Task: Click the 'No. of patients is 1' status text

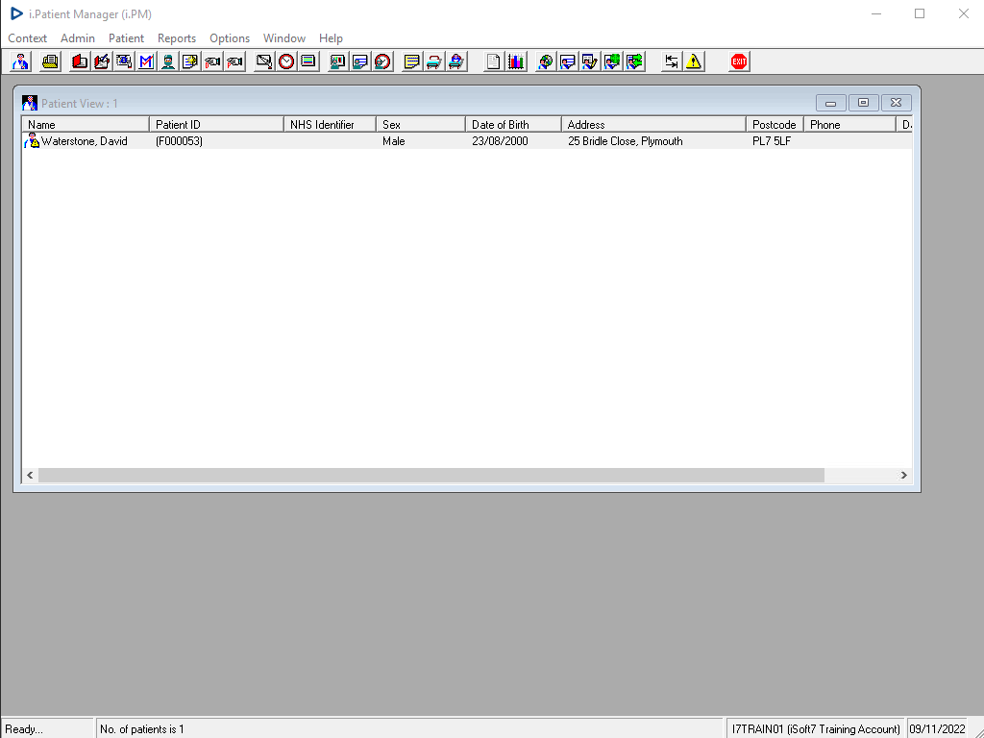Action: coord(142,729)
